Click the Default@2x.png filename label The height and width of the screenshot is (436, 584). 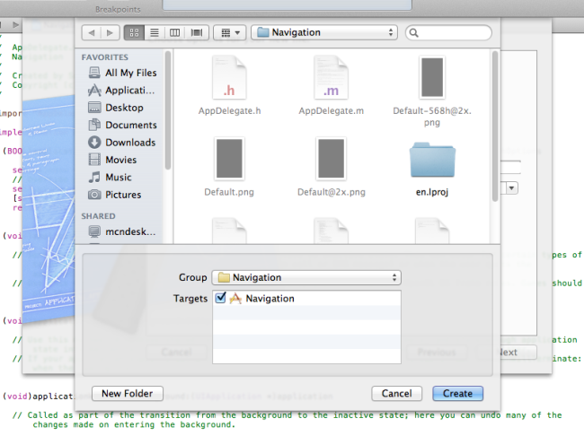[332, 192]
